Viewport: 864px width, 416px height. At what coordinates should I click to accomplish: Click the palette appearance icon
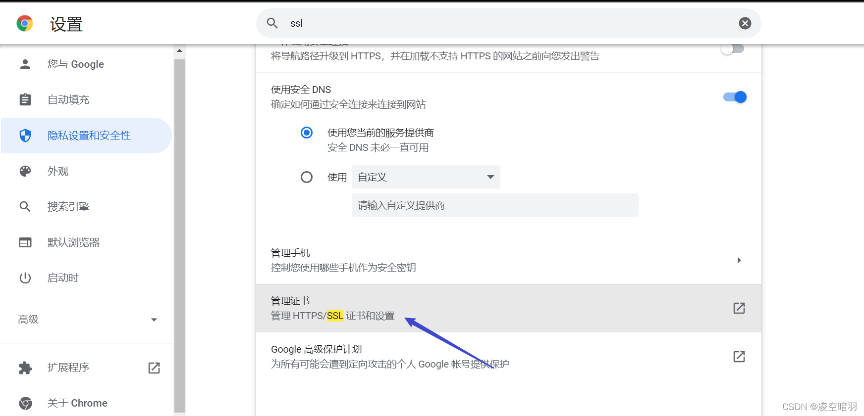25,171
